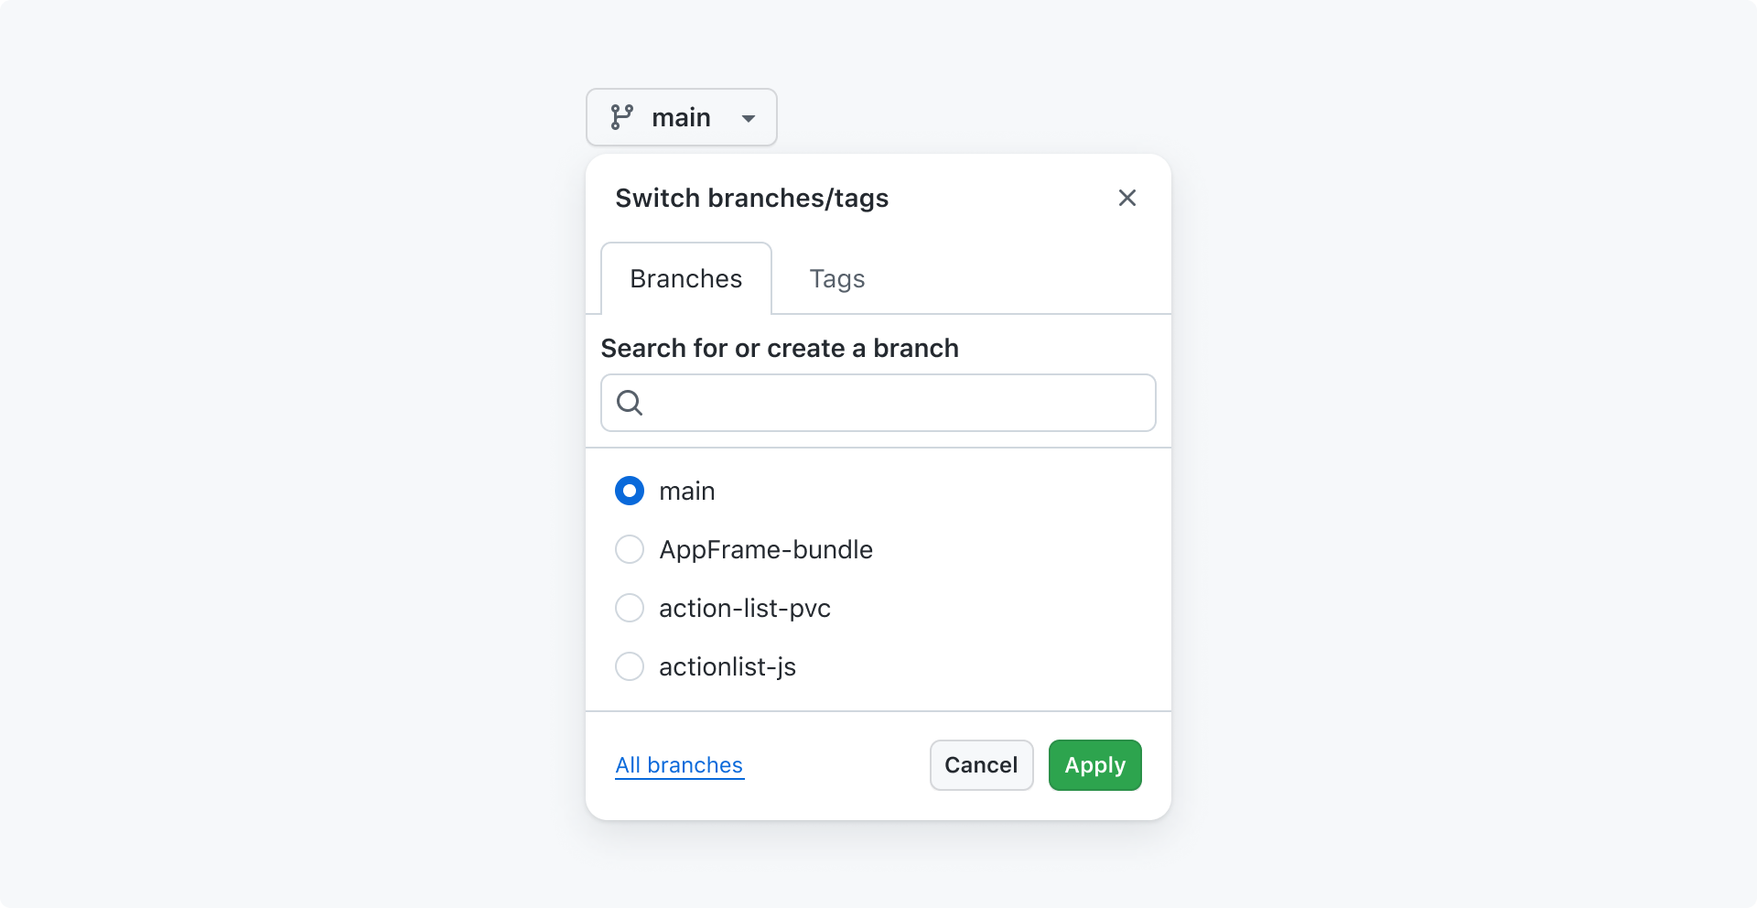1757x908 pixels.
Task: Pick the actionlist-js radio button
Action: point(630,666)
